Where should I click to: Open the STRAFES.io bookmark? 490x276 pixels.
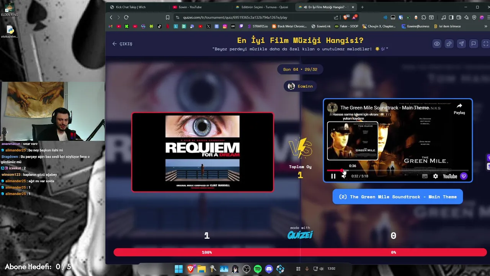(258, 26)
